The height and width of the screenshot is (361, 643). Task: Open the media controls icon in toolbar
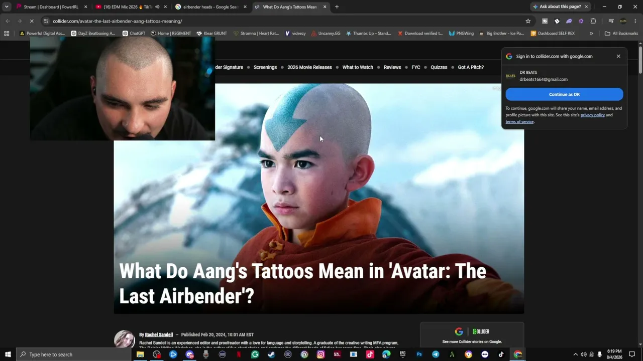(611, 21)
